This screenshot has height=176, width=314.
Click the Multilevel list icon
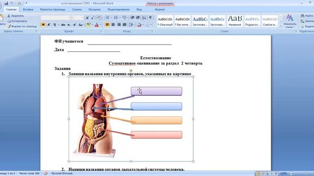[124, 18]
